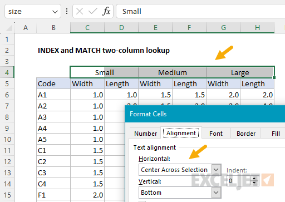Select row 5 header

[x=7, y=83]
